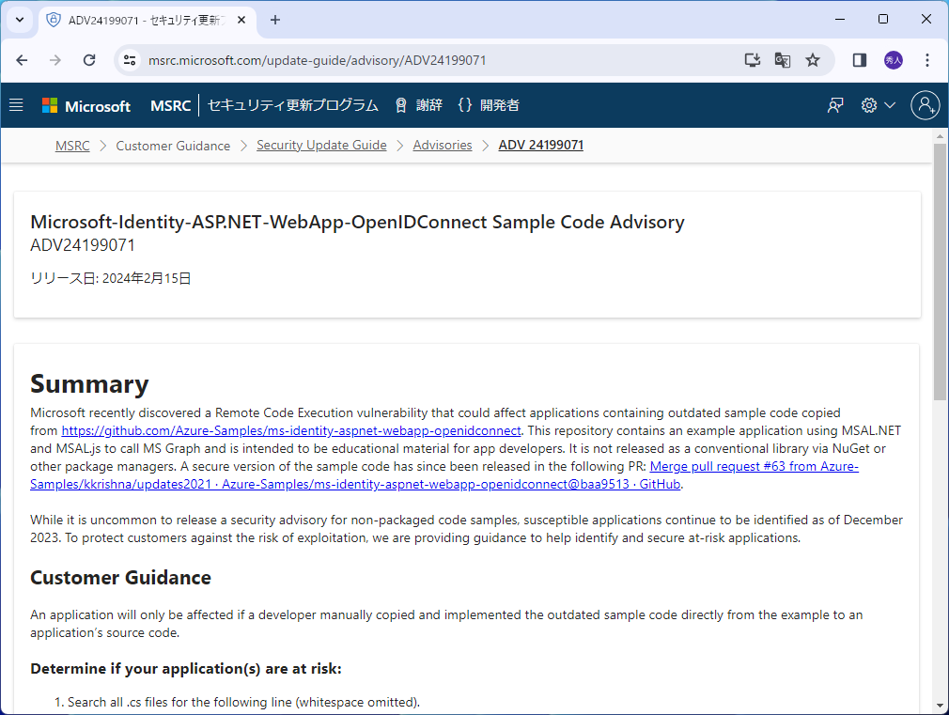
Task: Open settings gear dropdown
Action: pyautogui.click(x=878, y=105)
